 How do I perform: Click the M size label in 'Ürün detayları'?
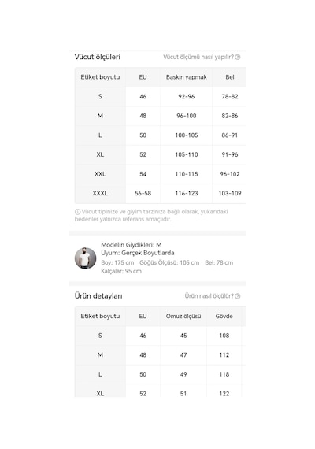click(100, 354)
